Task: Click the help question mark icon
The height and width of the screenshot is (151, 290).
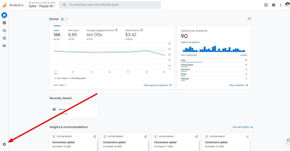Action: (x=274, y=5)
